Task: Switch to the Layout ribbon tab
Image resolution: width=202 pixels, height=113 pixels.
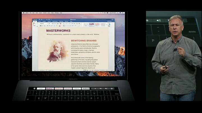Action: point(49,21)
